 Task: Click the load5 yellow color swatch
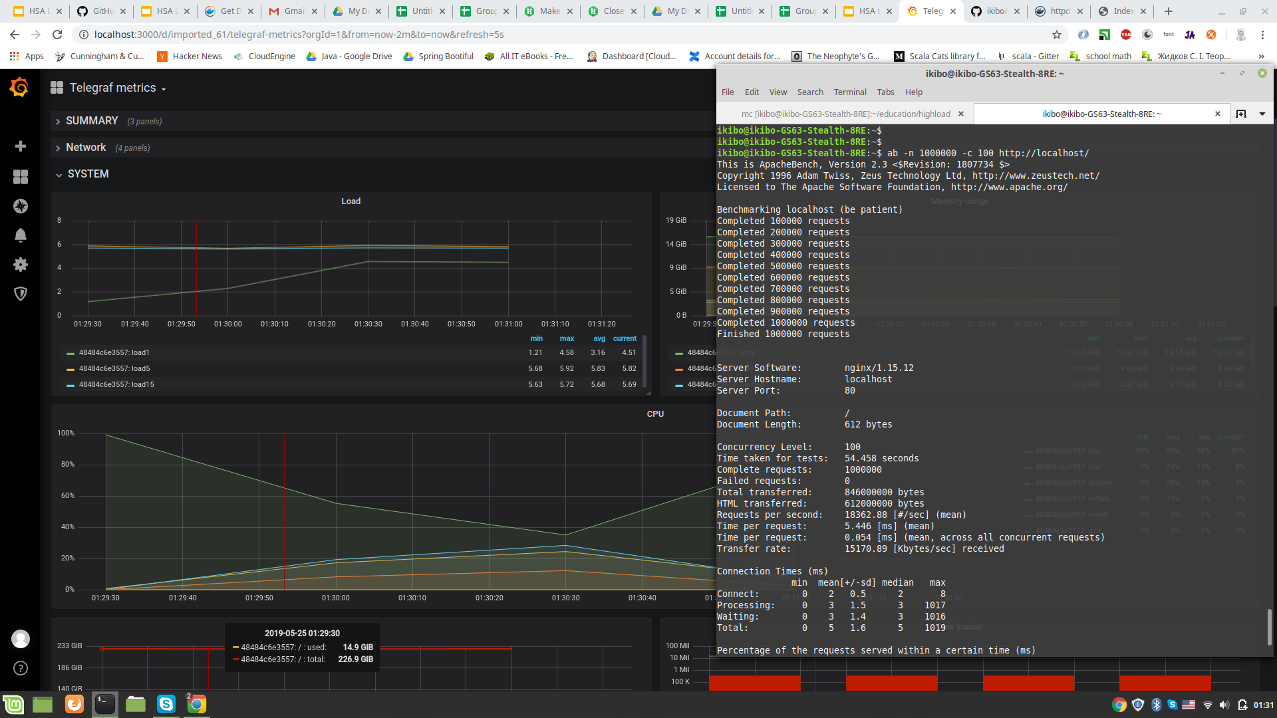click(x=71, y=369)
